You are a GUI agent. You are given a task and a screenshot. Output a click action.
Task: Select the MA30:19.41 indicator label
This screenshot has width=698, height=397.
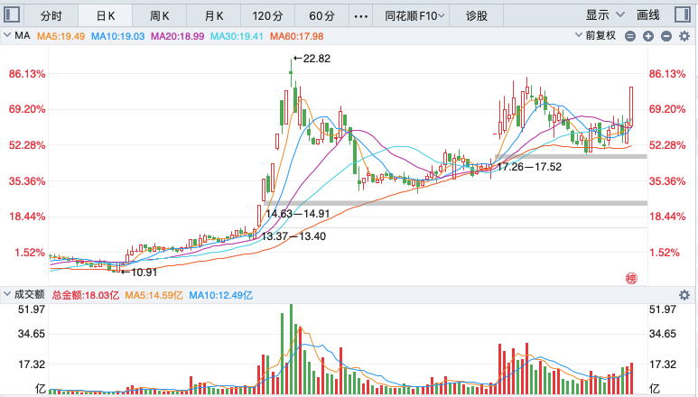click(237, 36)
